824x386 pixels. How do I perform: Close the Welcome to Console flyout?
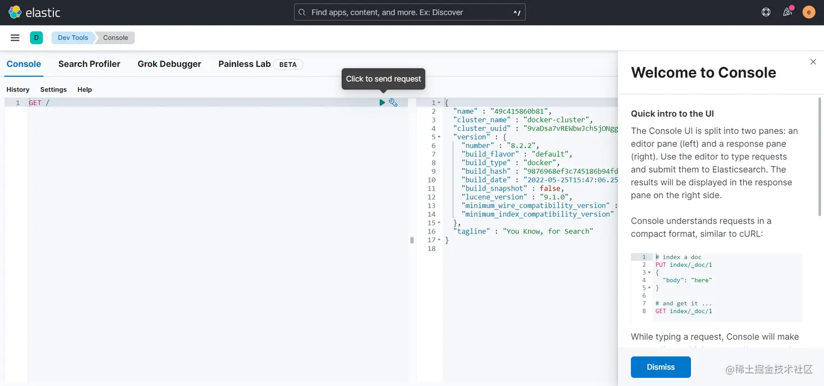[813, 62]
